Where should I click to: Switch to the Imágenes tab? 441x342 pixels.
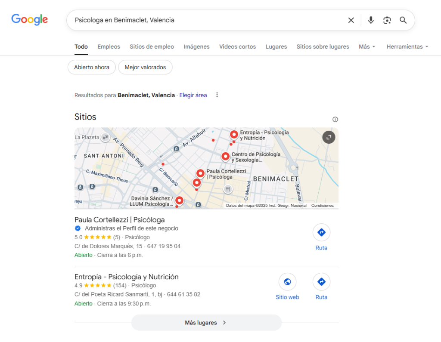tap(196, 46)
